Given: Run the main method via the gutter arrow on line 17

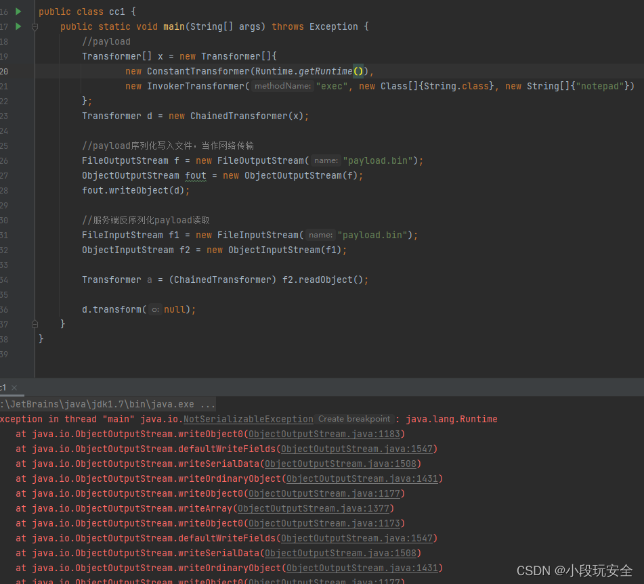Looking at the screenshot, I should point(18,26).
